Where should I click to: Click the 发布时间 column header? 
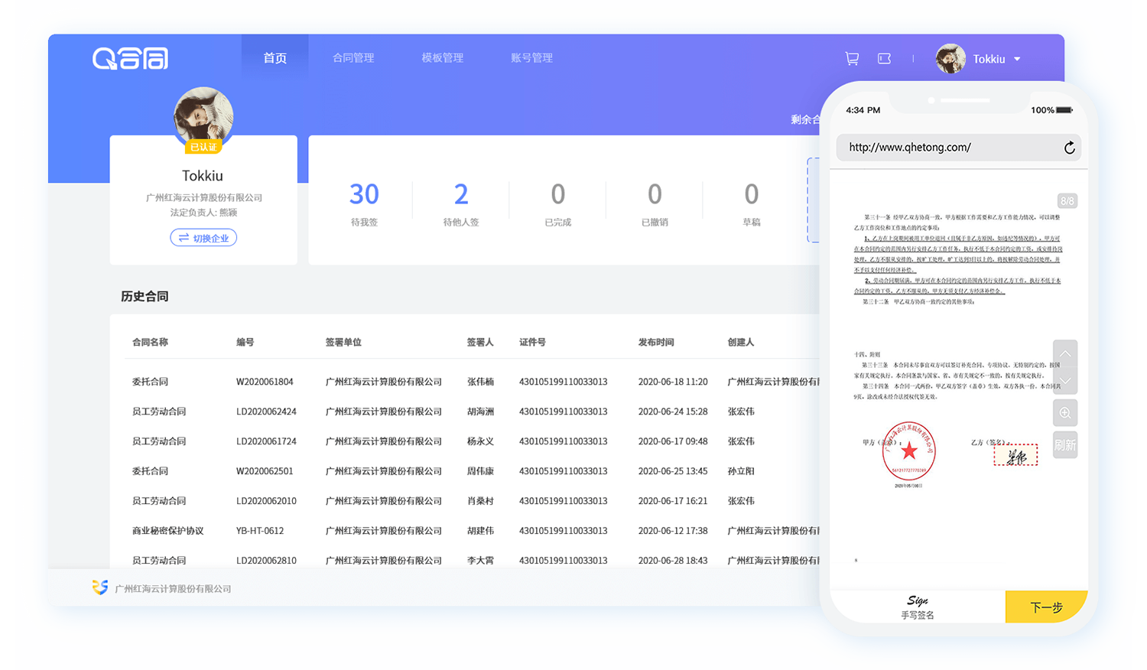656,342
